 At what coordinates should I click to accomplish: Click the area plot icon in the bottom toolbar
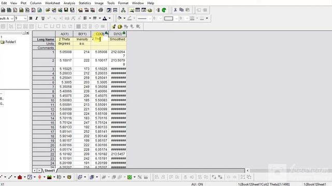pyautogui.click(x=49, y=177)
